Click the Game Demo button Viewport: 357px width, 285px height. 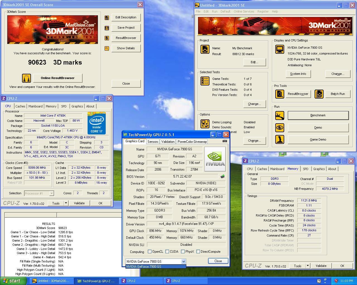pyautogui.click(x=318, y=140)
